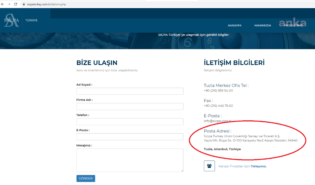Reload the page with the refresh icon

(16, 4)
